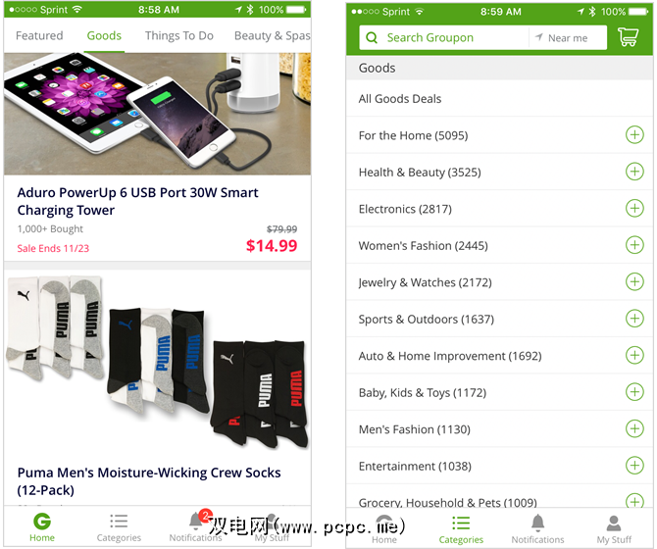The height and width of the screenshot is (549, 657).
Task: Expand the Electronics category
Action: point(634,208)
